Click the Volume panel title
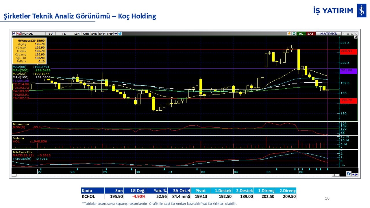370x208 pixels. coord(18,138)
